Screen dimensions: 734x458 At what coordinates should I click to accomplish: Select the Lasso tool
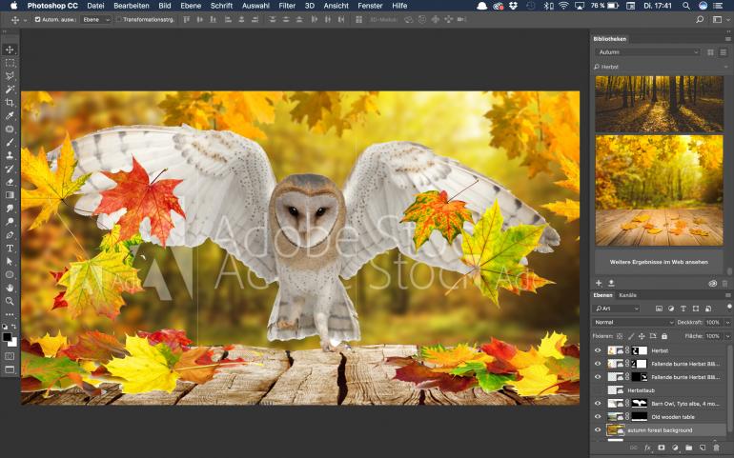click(x=10, y=76)
